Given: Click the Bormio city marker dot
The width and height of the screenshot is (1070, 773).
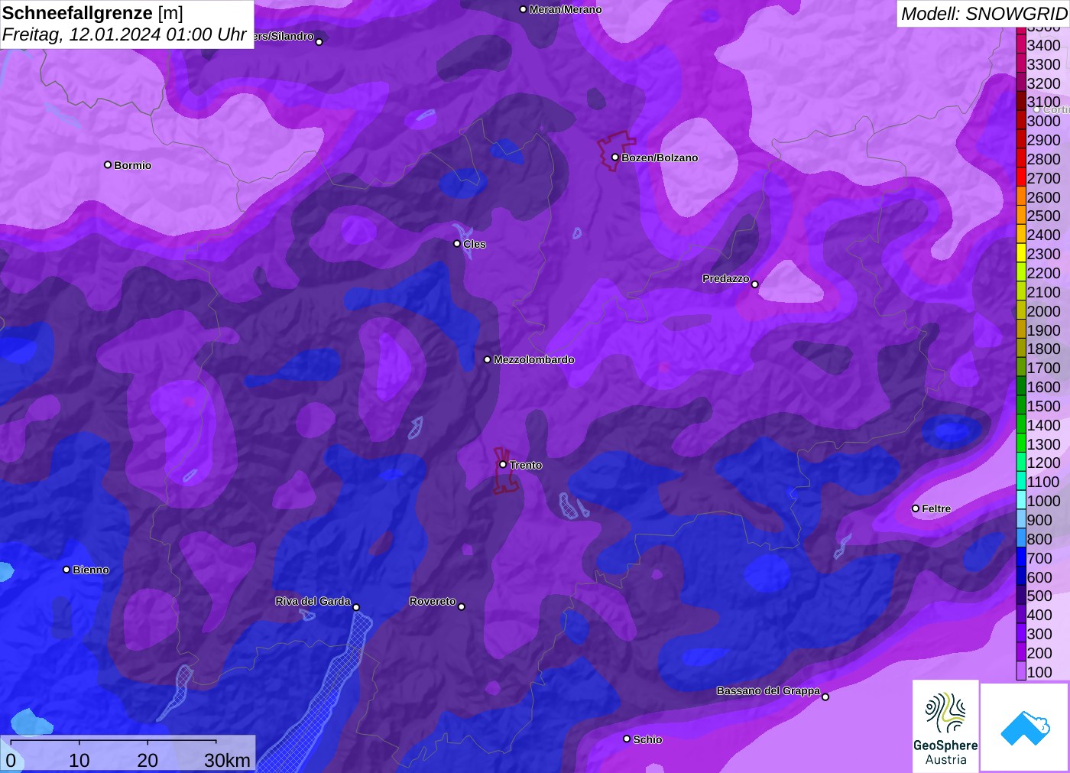Looking at the screenshot, I should [x=108, y=164].
